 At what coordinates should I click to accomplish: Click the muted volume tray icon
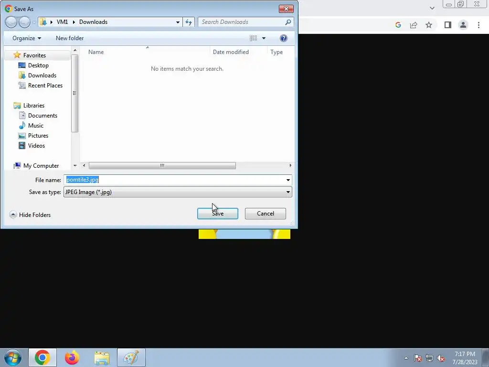[x=441, y=358]
